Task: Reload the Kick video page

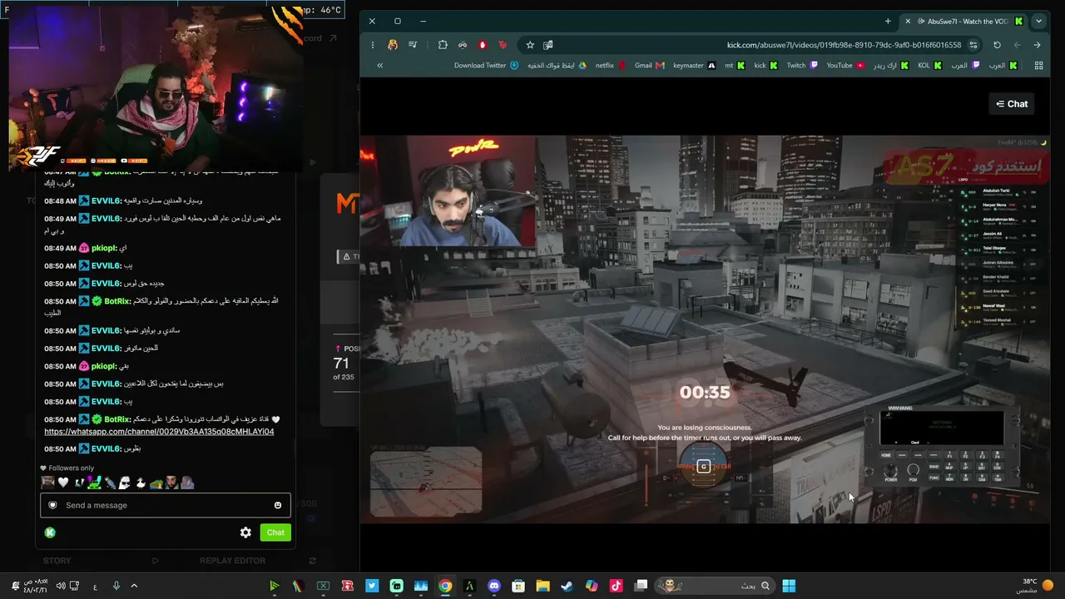Action: pyautogui.click(x=997, y=45)
